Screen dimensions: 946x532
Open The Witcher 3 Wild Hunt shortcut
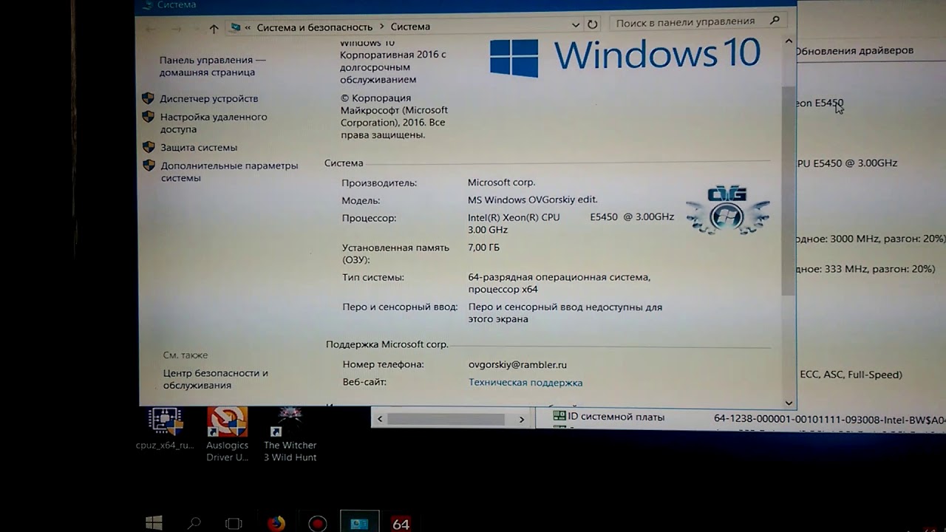point(290,434)
